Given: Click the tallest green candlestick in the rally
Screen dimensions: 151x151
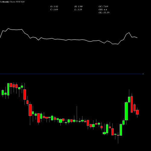Looking at the screenshot, I should [126, 111].
